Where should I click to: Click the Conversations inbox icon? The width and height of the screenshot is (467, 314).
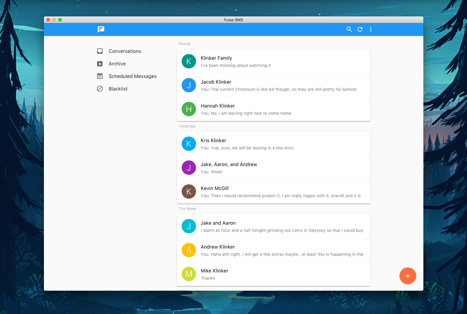[100, 51]
